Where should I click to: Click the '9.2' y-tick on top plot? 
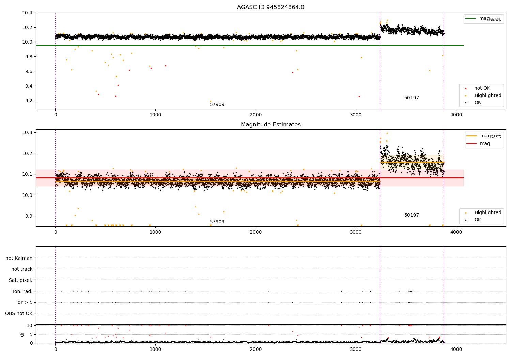pos(29,101)
